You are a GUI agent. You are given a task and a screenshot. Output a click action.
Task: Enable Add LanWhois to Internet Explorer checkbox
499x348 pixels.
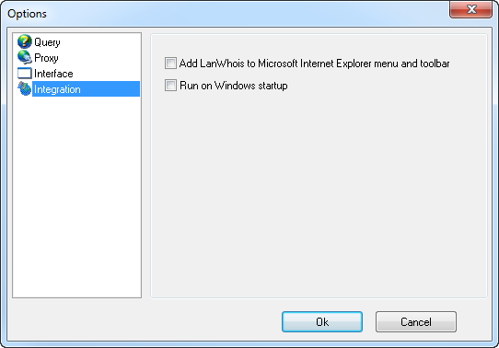coord(170,63)
